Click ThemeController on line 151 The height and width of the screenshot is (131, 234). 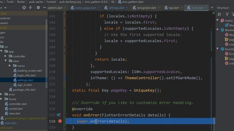point(142,78)
